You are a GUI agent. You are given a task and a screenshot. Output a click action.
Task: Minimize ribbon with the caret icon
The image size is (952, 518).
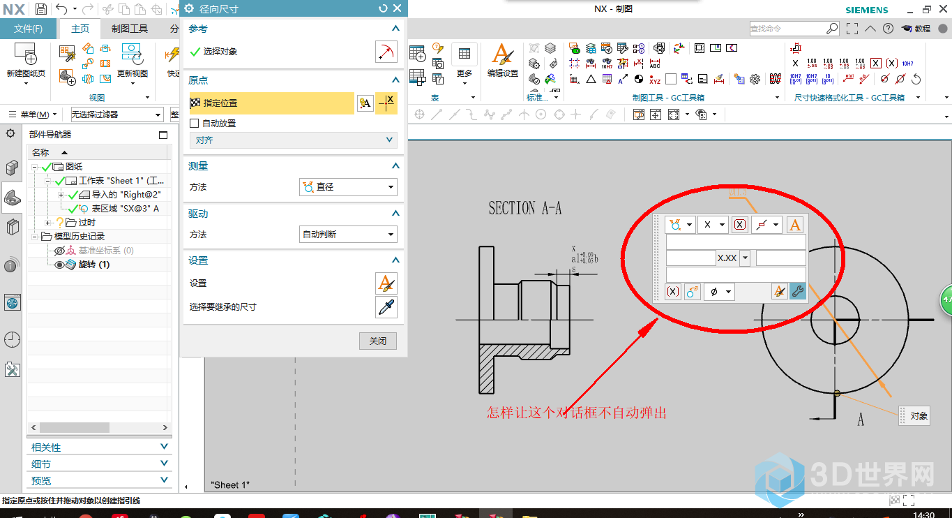pos(870,29)
